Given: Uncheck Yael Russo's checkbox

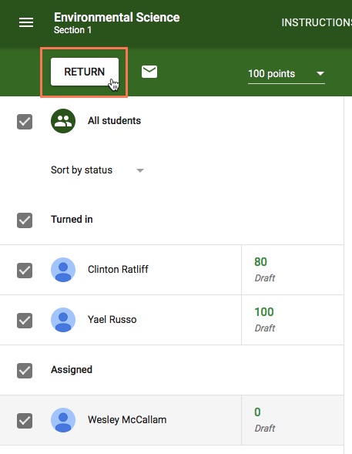Looking at the screenshot, I should (25, 321).
